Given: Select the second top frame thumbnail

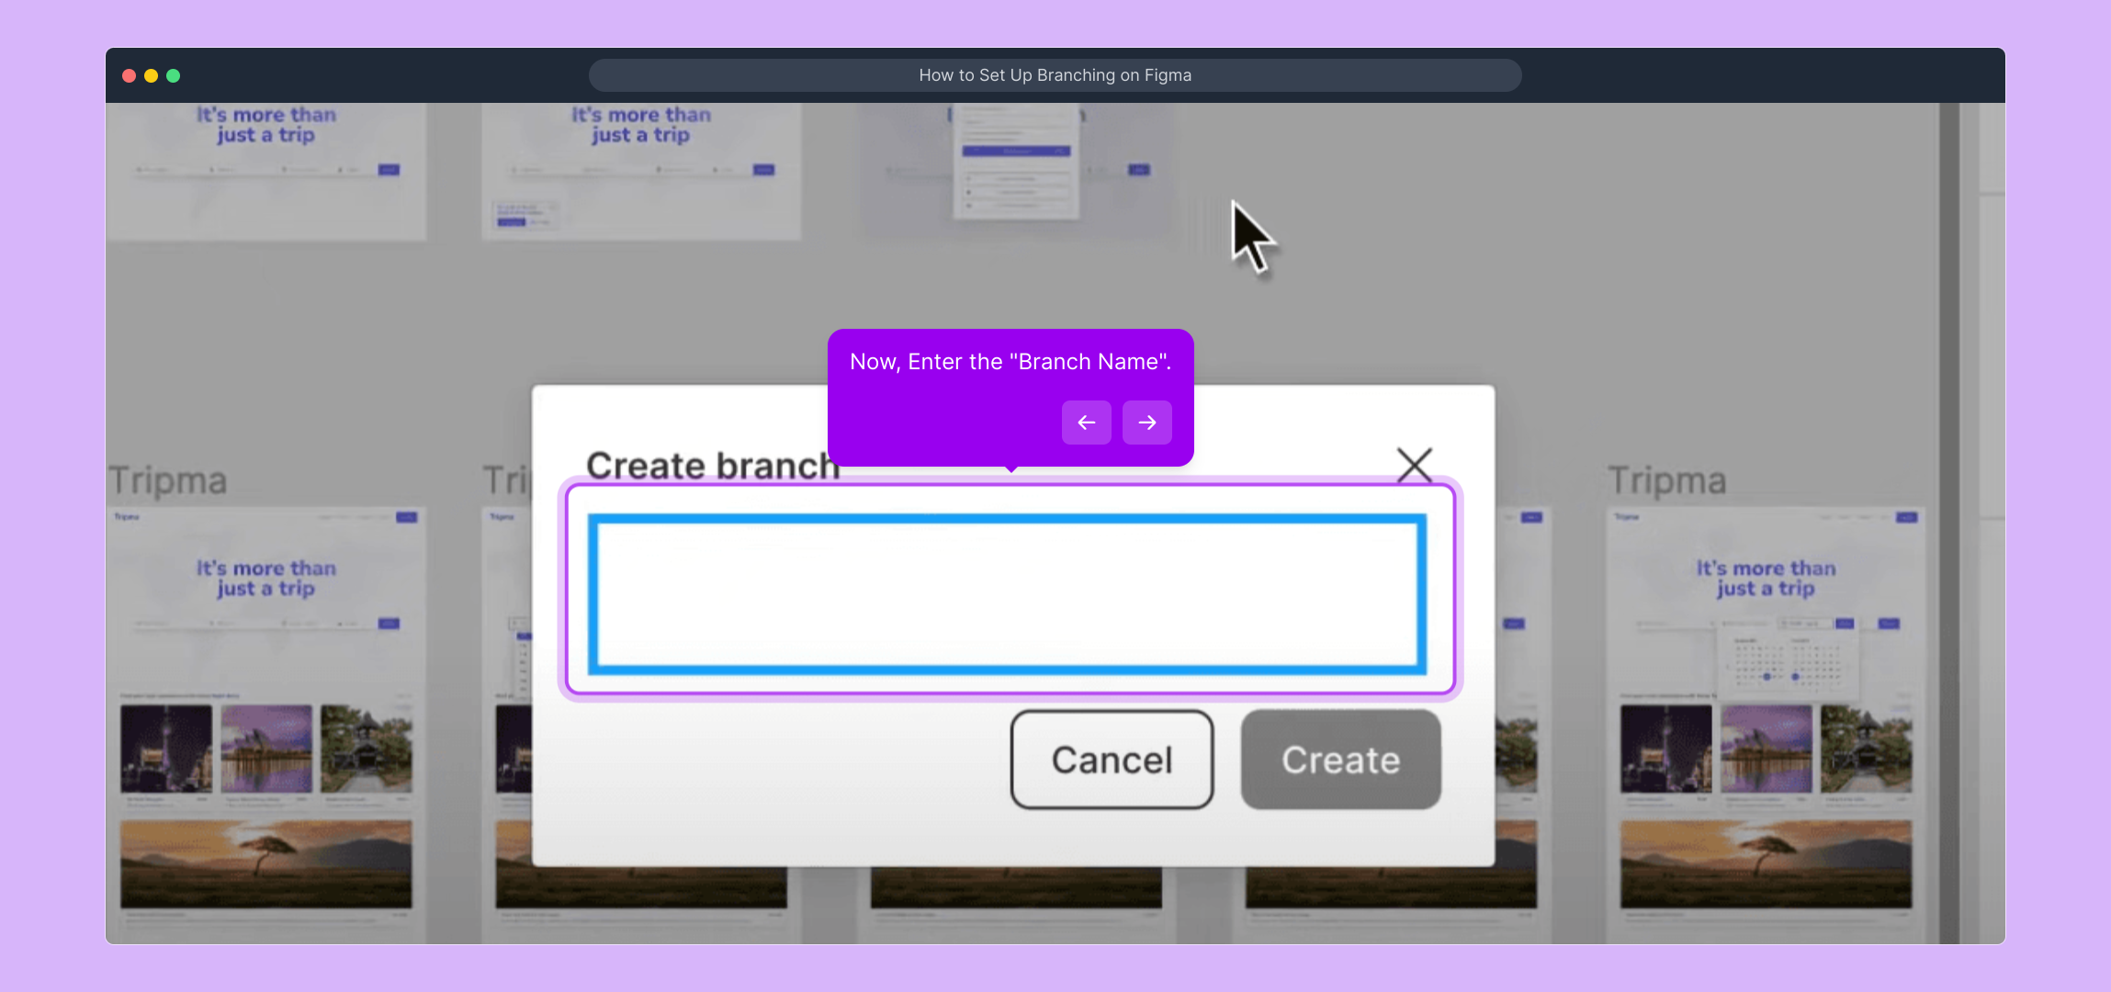Looking at the screenshot, I should 641,171.
